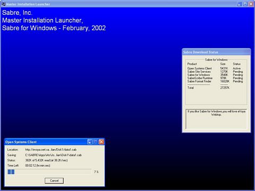Image resolution: width=255 pixels, height=191 pixels.
Task: Click the Sabre Download Status title bar
Action: [216, 52]
